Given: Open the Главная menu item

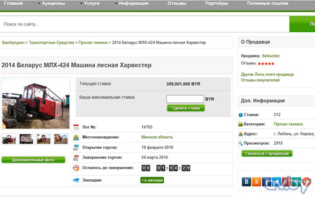Looking at the screenshot, I should coord(13,3).
